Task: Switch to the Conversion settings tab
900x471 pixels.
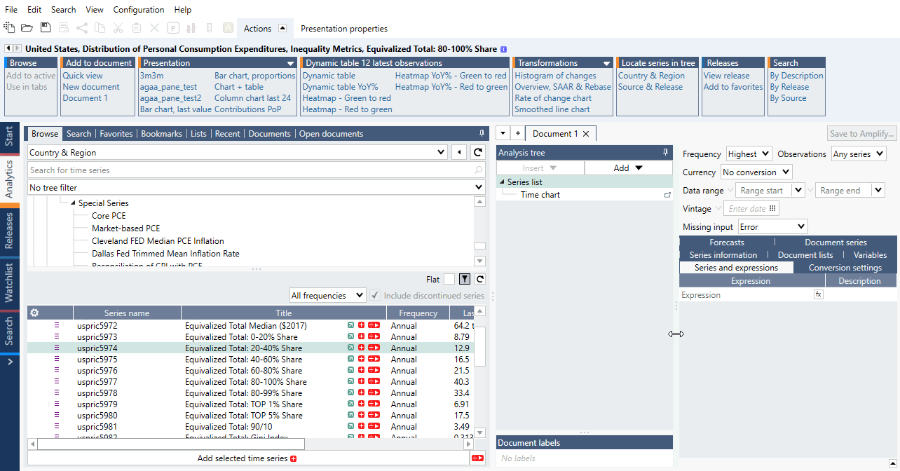Action: 845,268
